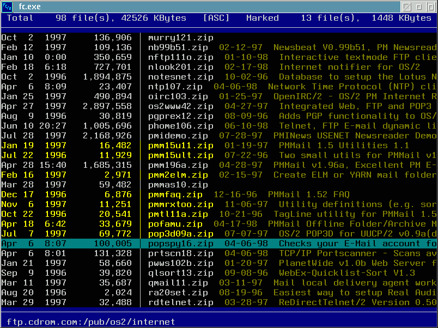Click size 1,894,875 of notesnet.zip

tap(107, 77)
